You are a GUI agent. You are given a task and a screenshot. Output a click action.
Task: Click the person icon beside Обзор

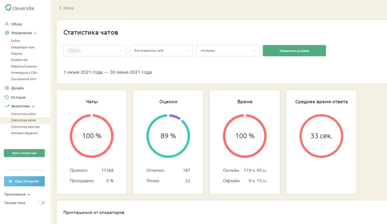click(x=7, y=24)
